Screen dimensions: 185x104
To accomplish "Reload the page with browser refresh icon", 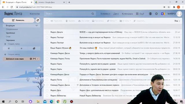I will 12,7.
